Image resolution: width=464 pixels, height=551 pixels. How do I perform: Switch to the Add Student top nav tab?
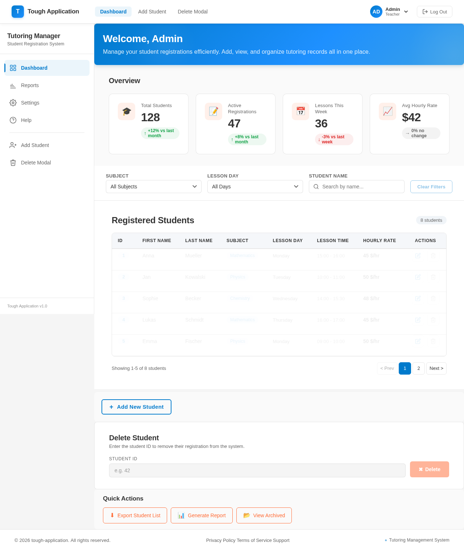pos(152,12)
